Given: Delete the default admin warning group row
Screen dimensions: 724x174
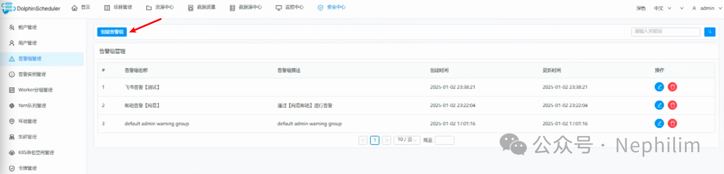Looking at the screenshot, I should pos(672,123).
